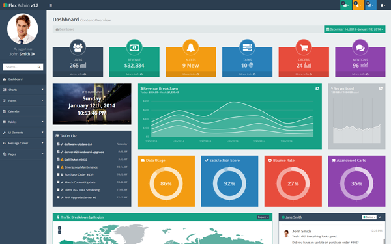391x244 pixels.
Task: Click the Users card bar chart icon
Action: pos(83,66)
